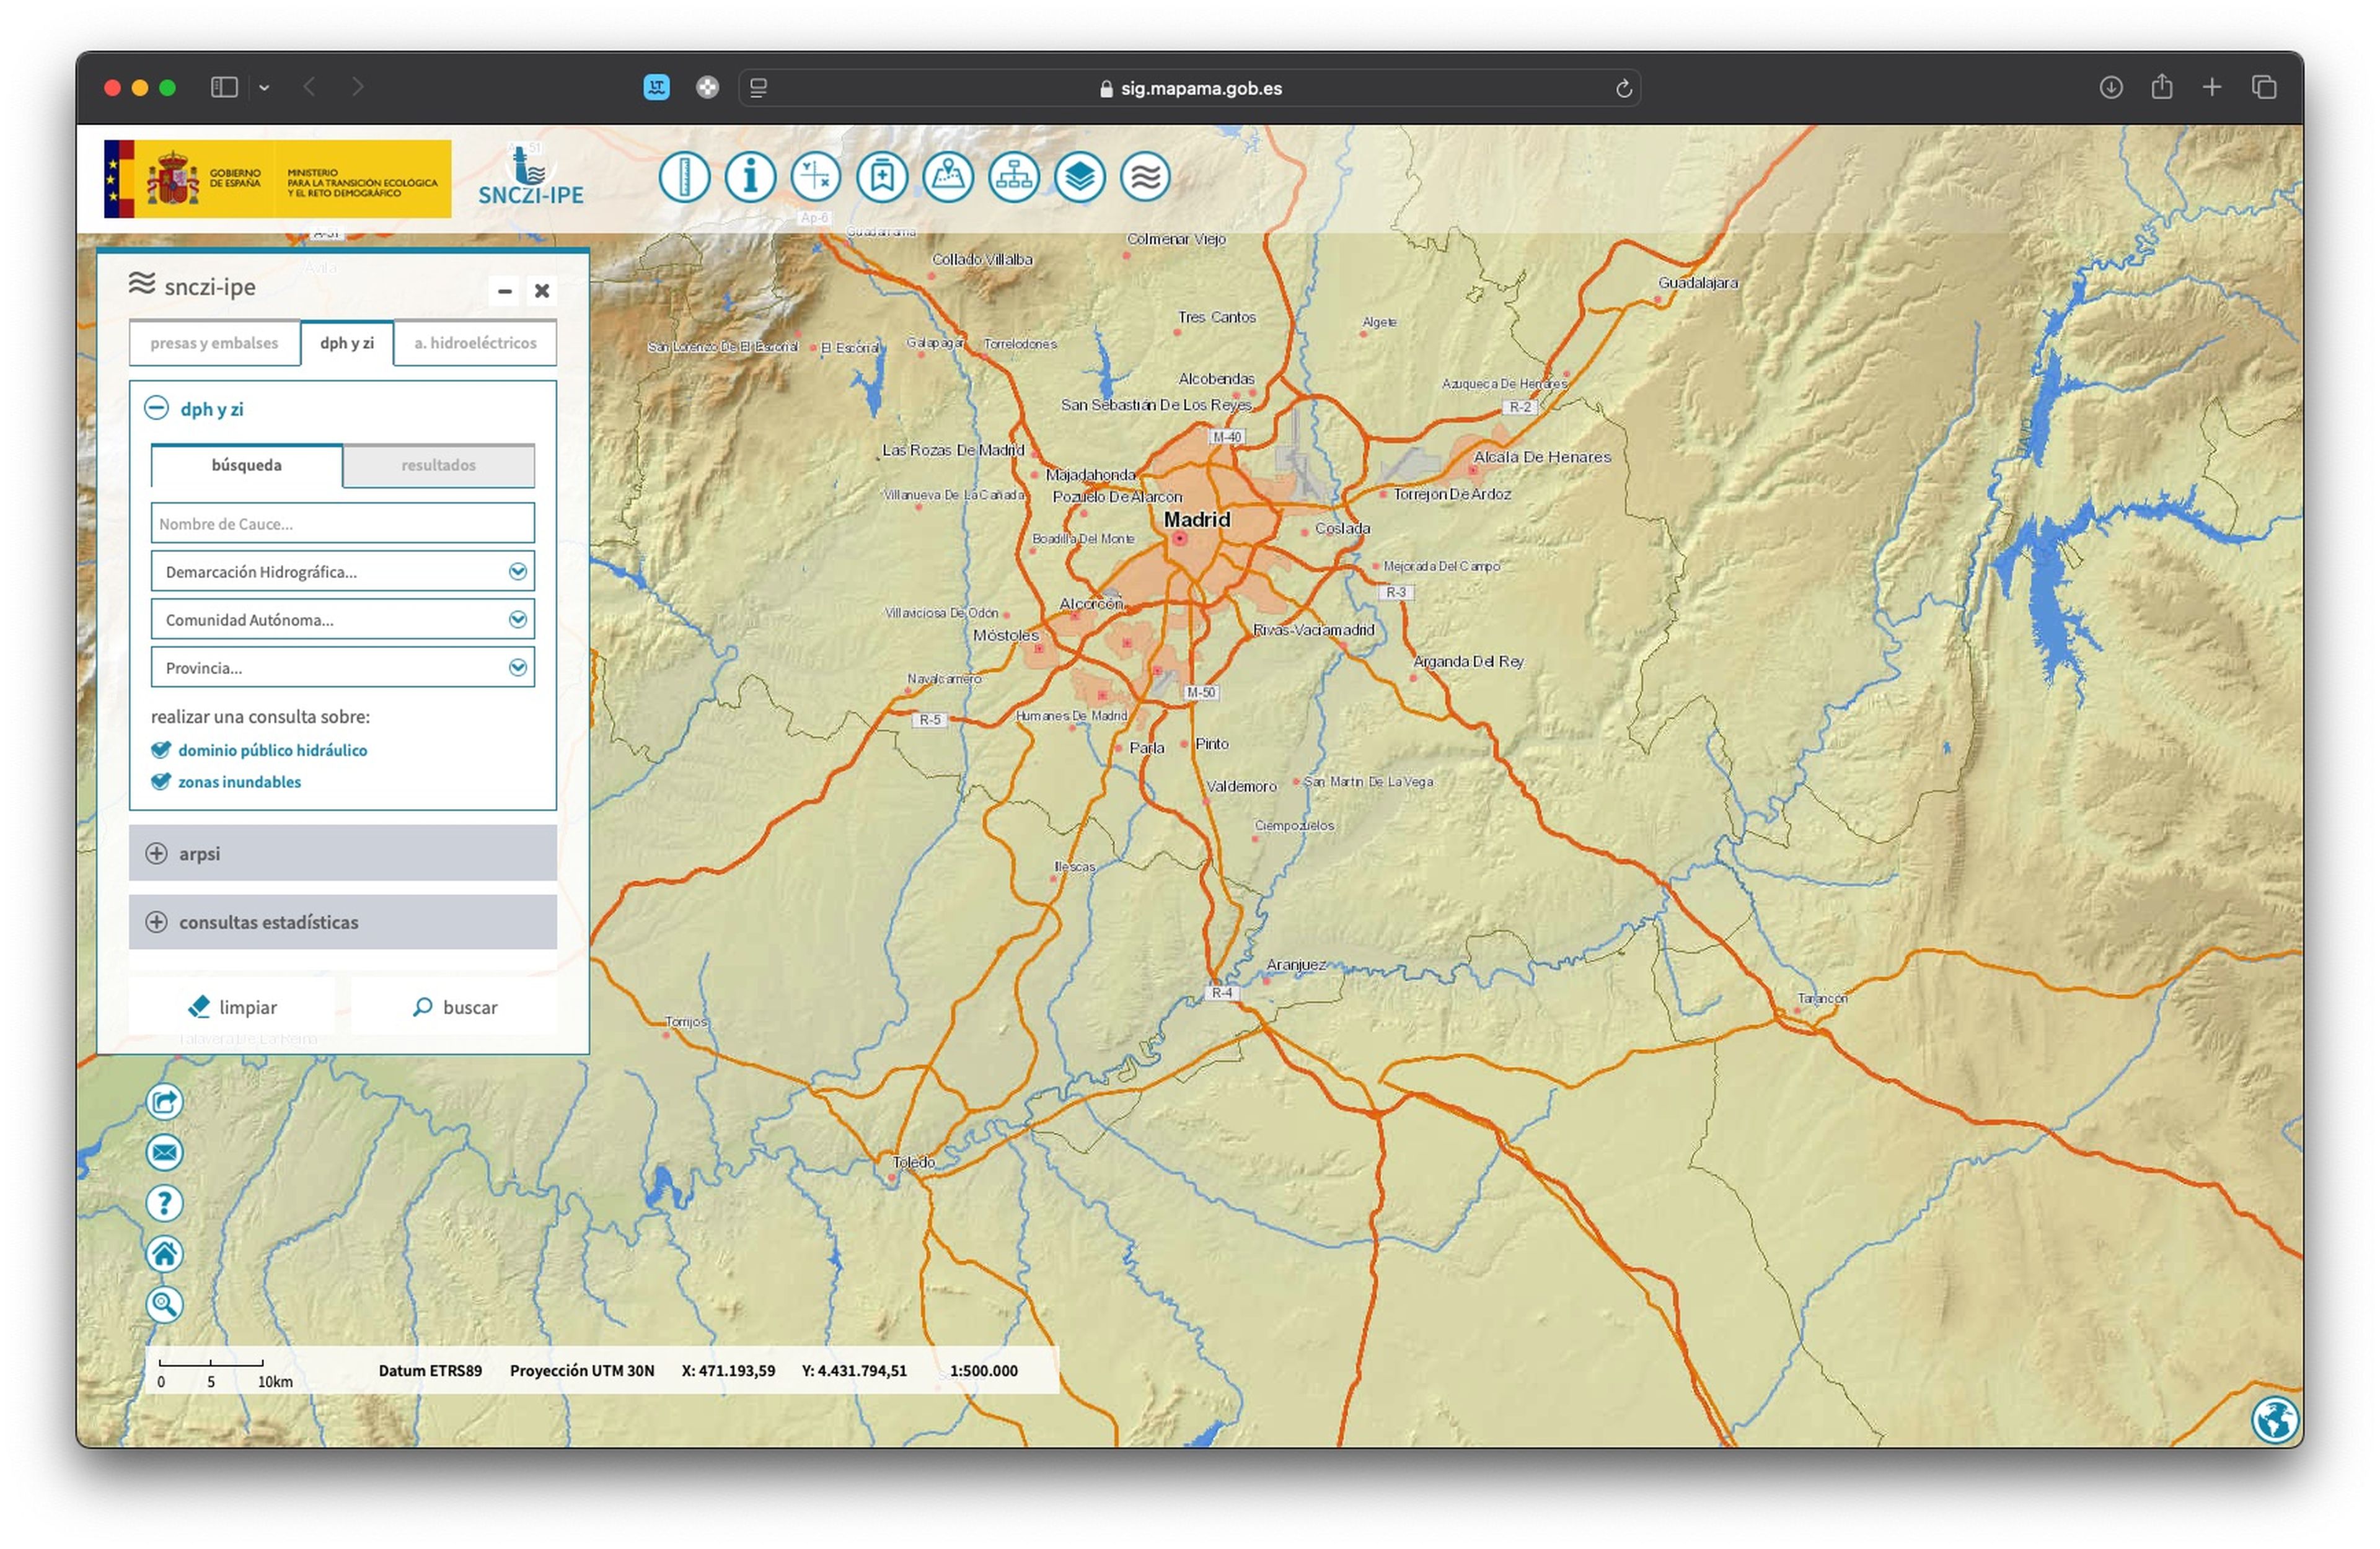
Task: Minimize the snczi-ipe panel
Action: point(505,291)
